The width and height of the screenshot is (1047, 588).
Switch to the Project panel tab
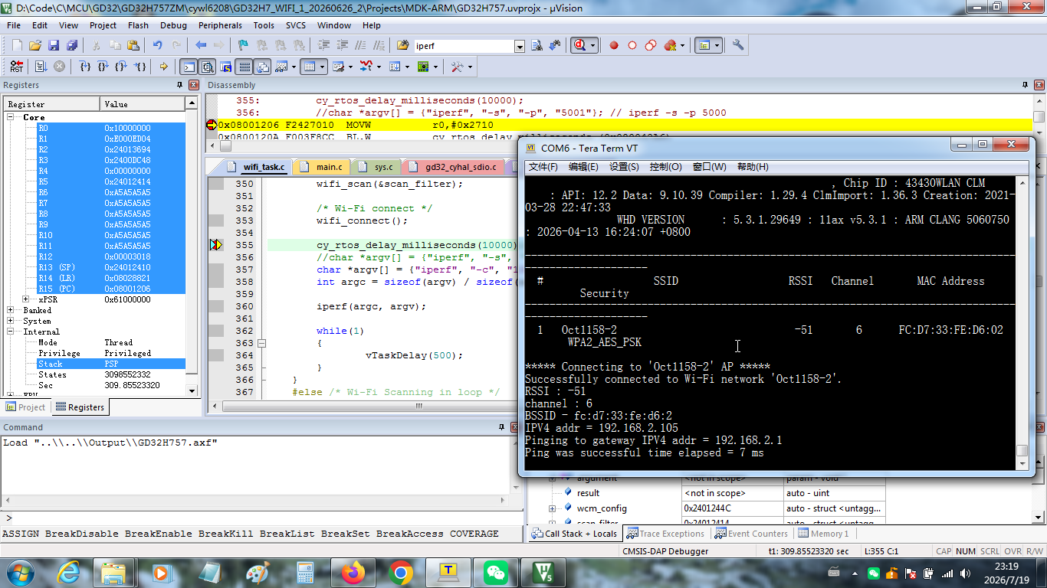pos(26,407)
